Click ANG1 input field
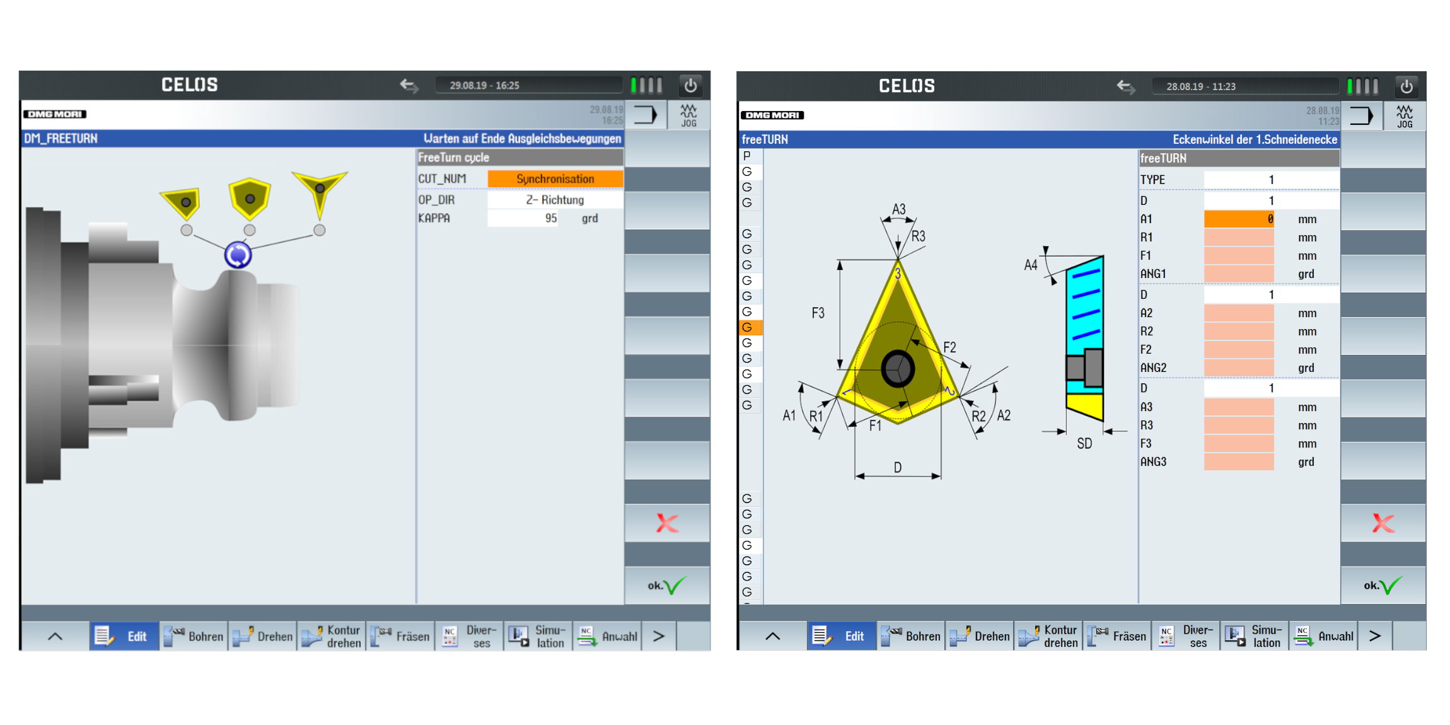The height and width of the screenshot is (725, 1450). [x=1239, y=274]
